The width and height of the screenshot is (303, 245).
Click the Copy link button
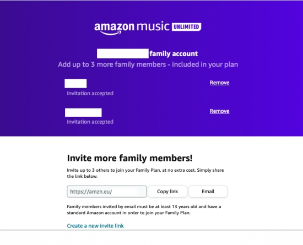click(x=167, y=192)
